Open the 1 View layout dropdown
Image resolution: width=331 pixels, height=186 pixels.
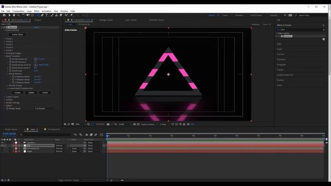(164, 125)
